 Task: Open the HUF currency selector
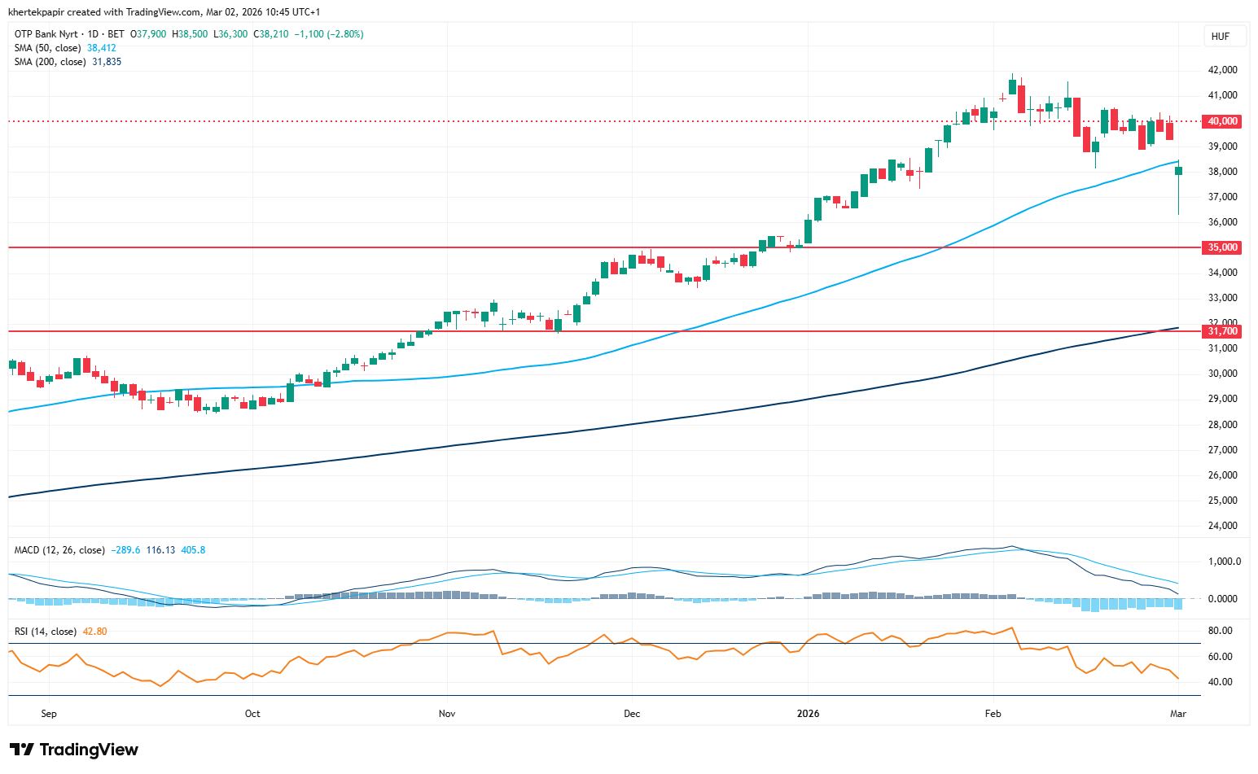(x=1220, y=36)
